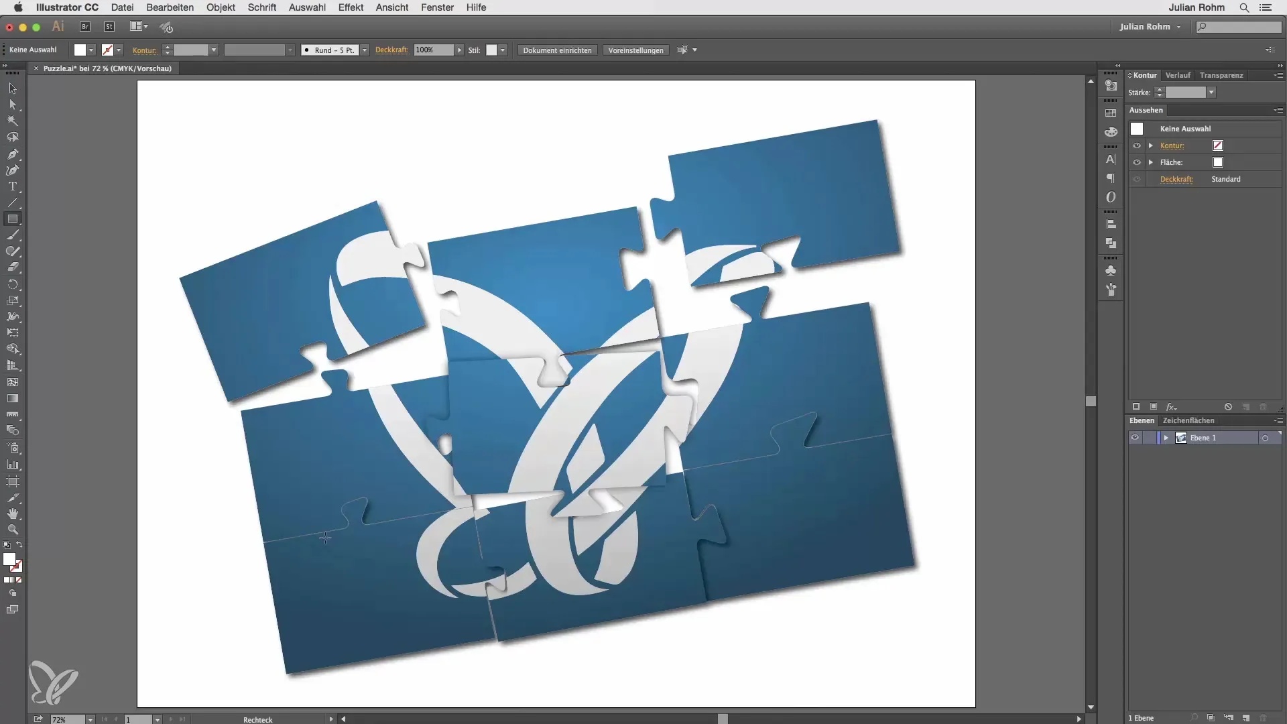Select the Paintbrush tool
The image size is (1287, 724).
click(13, 235)
